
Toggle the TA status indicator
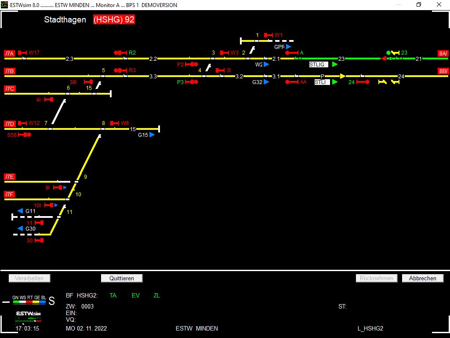click(113, 296)
